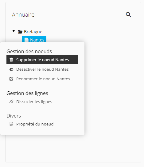
Task: Click the toggle icon beside Désactiver
Action: click(x=11, y=70)
